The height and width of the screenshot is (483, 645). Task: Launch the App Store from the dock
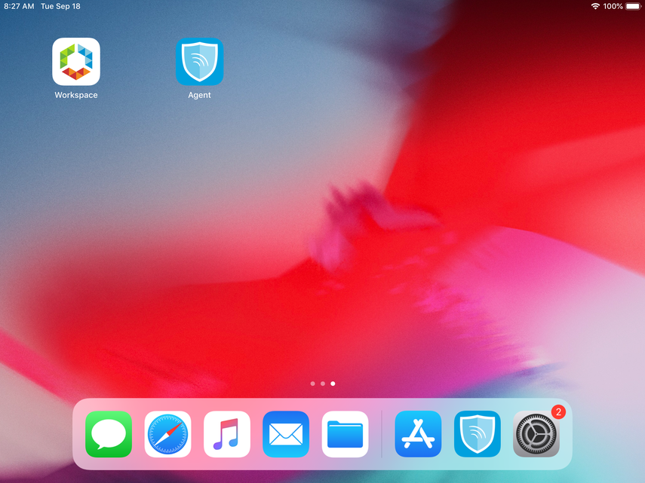point(418,434)
